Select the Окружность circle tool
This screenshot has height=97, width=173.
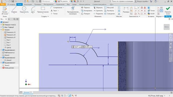click(x=24, y=10)
